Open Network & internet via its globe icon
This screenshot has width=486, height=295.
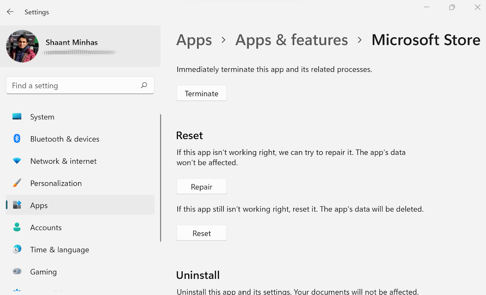click(x=17, y=161)
